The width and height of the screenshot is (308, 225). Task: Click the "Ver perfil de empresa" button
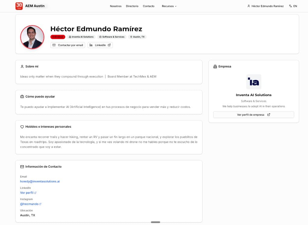click(x=254, y=114)
